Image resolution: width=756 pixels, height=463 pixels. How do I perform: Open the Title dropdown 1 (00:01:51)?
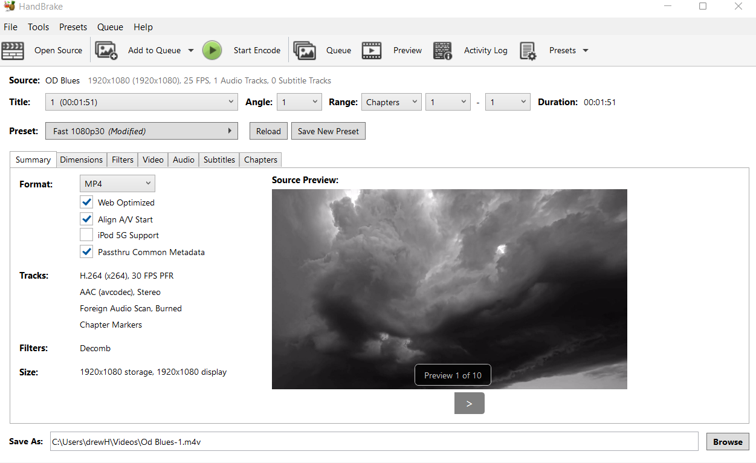point(141,102)
